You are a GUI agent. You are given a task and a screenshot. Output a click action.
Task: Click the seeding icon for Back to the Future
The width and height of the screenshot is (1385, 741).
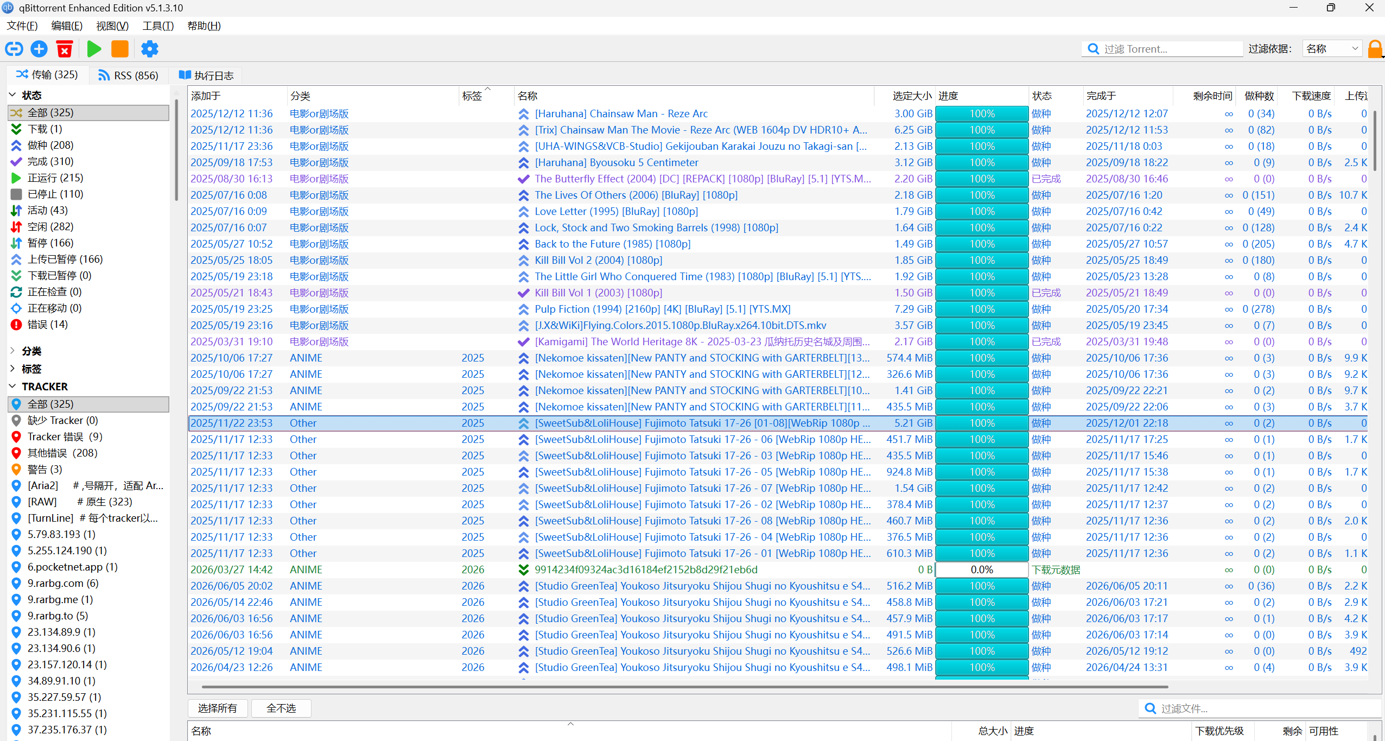tap(523, 244)
